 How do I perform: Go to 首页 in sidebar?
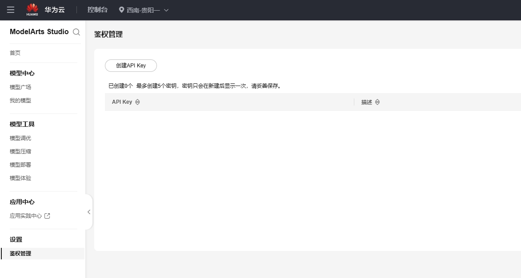click(x=15, y=53)
